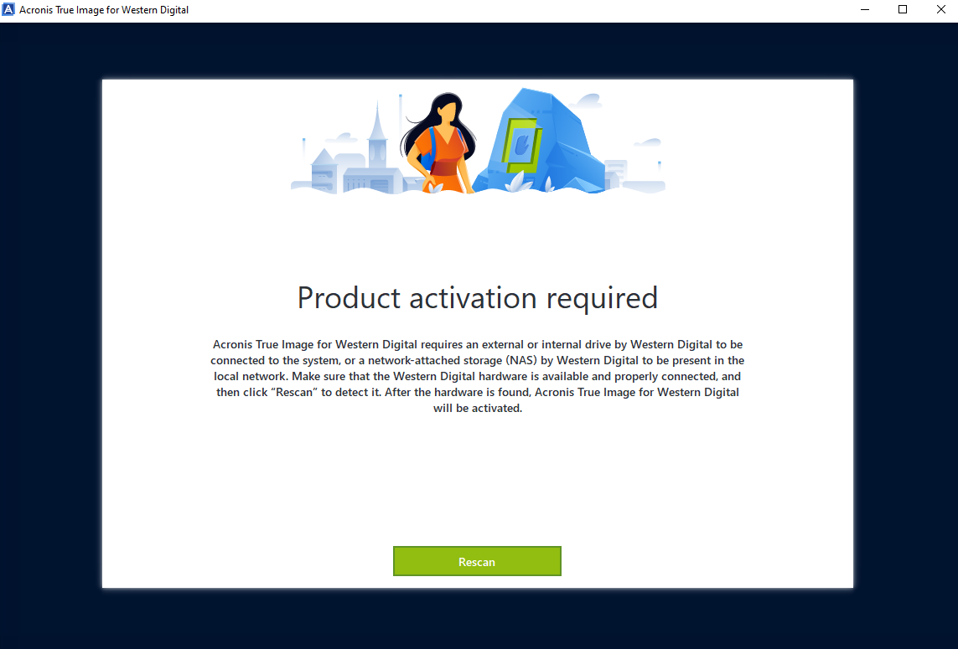Click the Acronis app icon in title bar
The width and height of the screenshot is (958, 649).
(x=8, y=10)
